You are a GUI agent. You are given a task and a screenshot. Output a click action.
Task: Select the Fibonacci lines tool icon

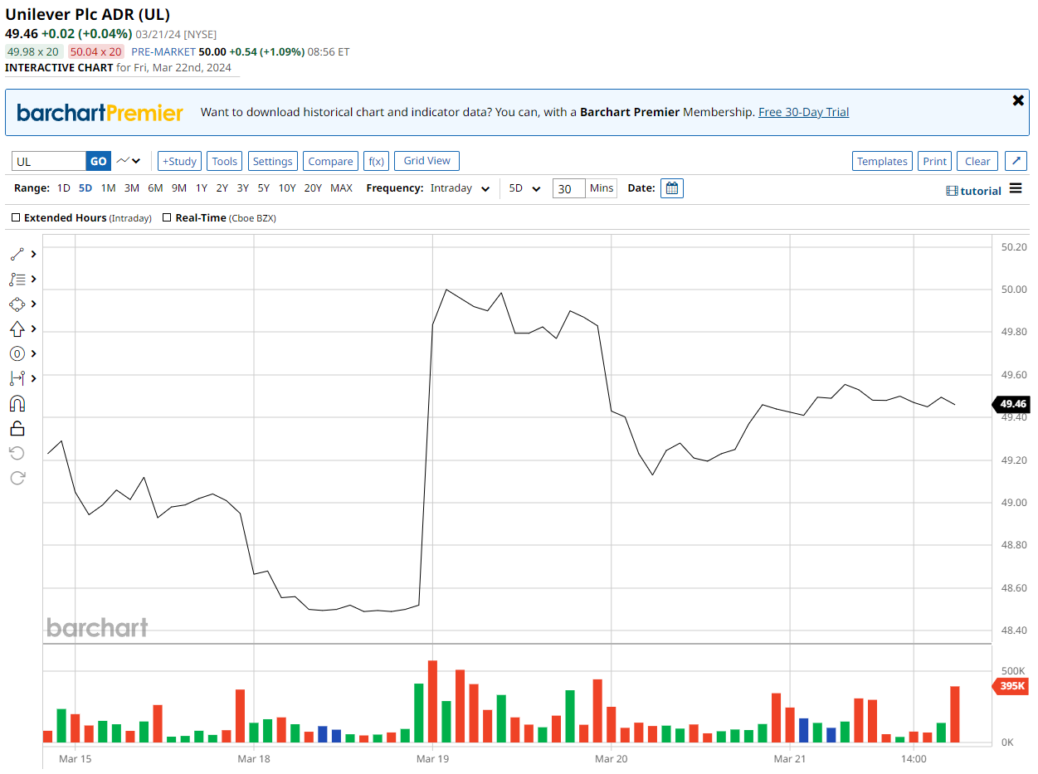tap(17, 279)
